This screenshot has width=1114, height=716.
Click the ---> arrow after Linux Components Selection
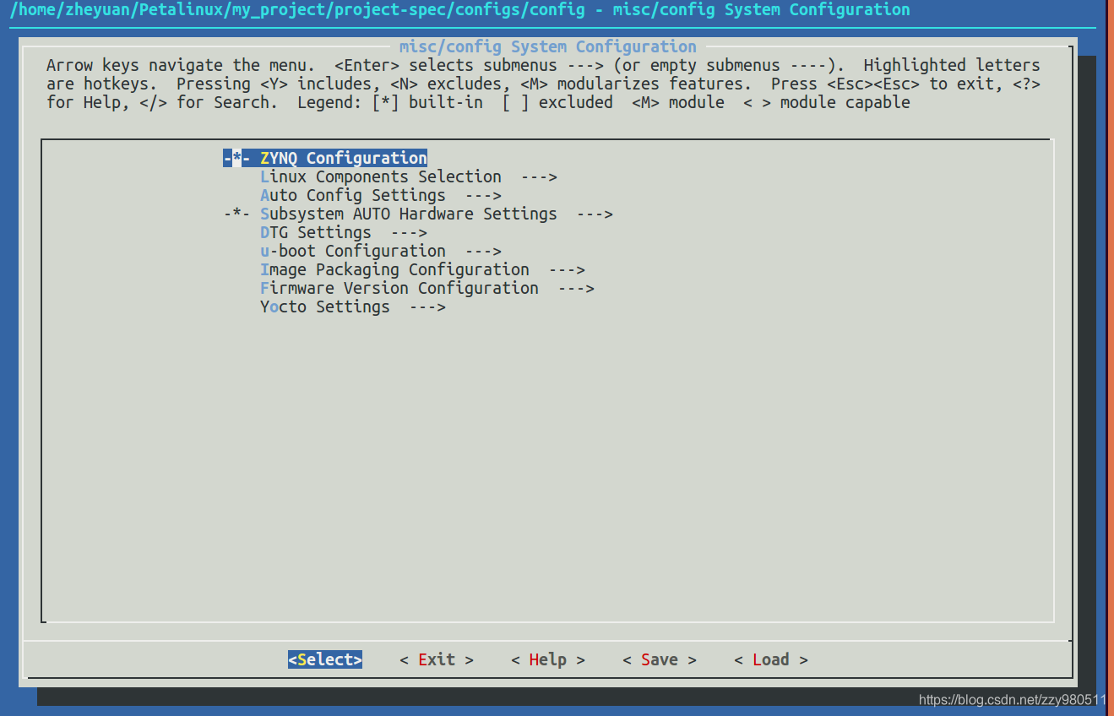[539, 176]
